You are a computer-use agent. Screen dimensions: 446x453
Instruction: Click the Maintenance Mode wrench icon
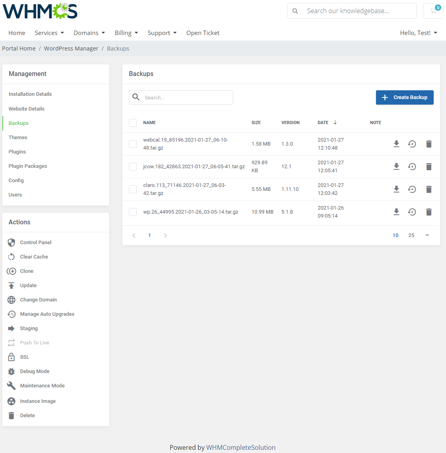[x=11, y=386]
